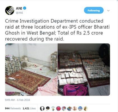Open the dark sunglasses face liker avatar
118x112 pixels.
pyautogui.click(x=48, y=108)
